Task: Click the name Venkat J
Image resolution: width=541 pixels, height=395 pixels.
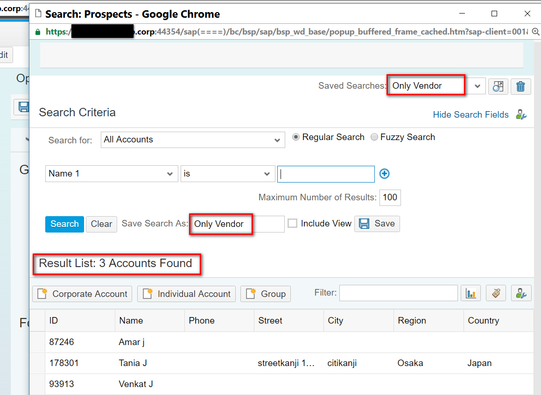Action: 136,384
